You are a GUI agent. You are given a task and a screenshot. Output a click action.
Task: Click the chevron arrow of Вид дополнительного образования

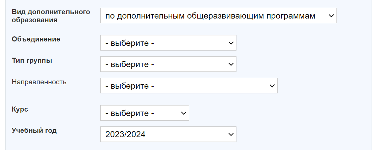pyautogui.click(x=331, y=16)
